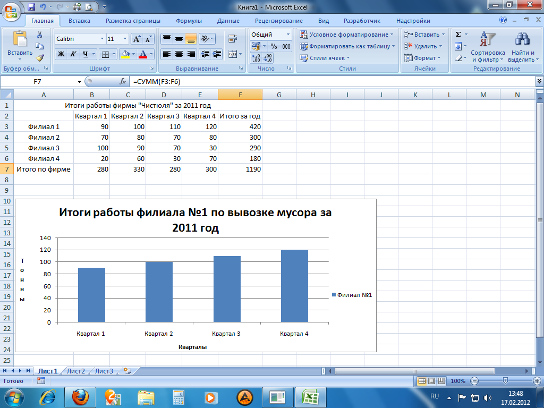Toggle bottom align (highlighted)

point(191,38)
